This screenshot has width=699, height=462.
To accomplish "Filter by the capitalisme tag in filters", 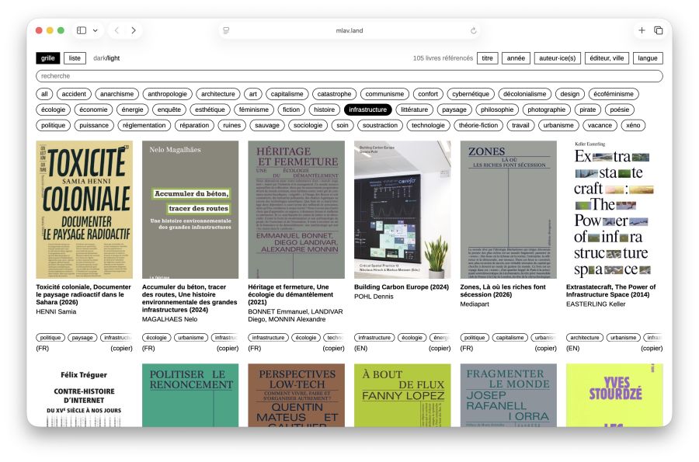I will coord(287,94).
